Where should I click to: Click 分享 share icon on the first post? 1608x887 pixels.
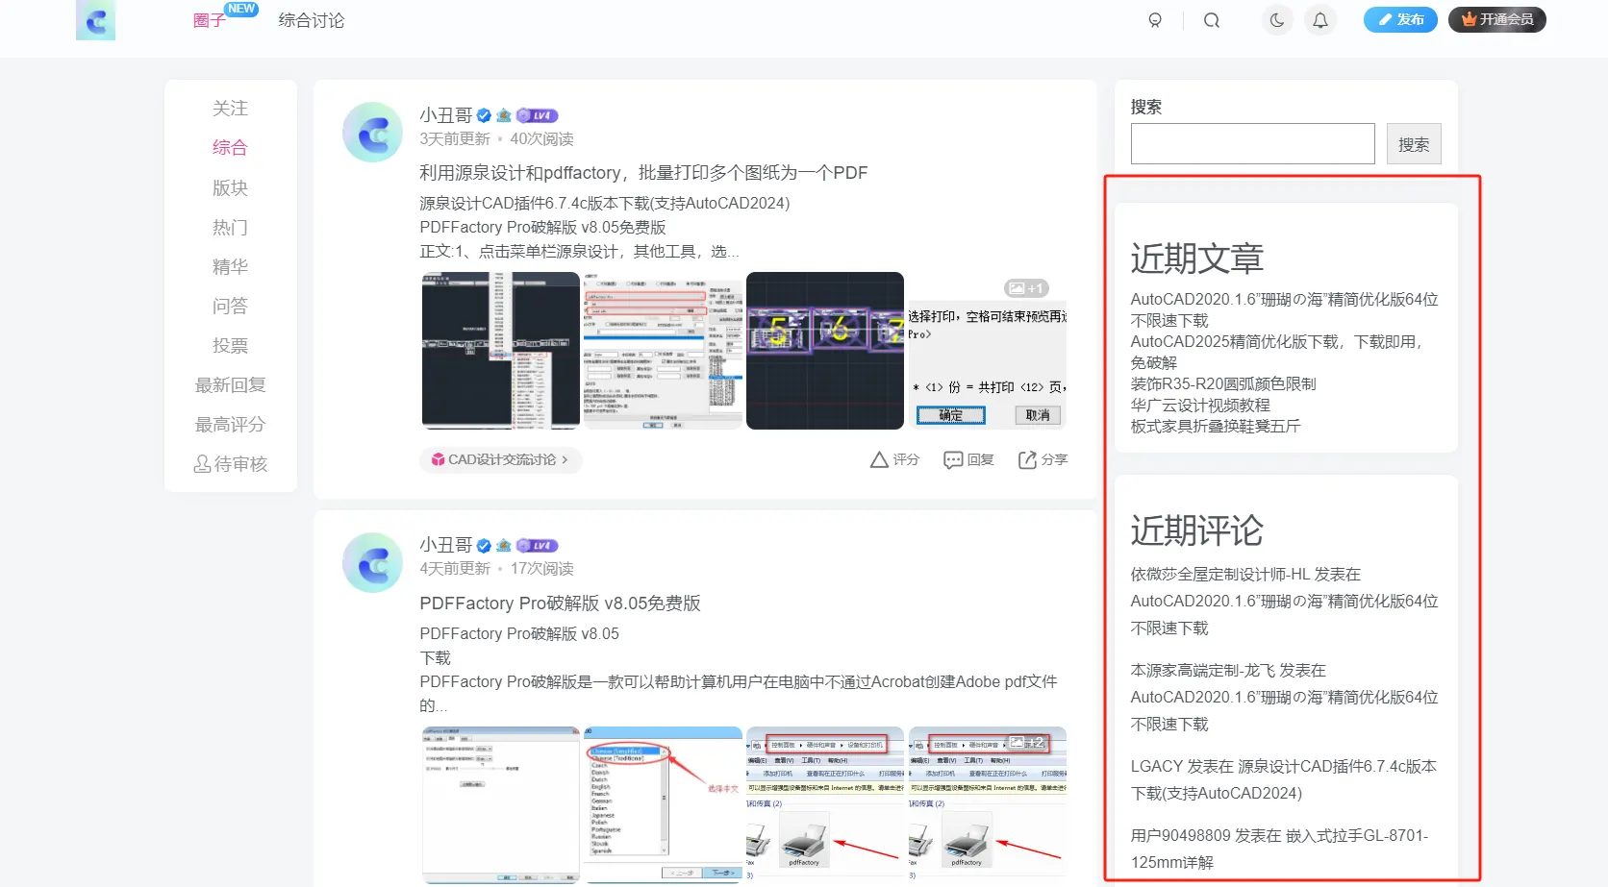point(1043,459)
